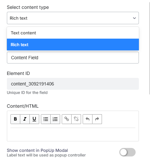Choose the Text content option
The height and width of the screenshot is (163, 150).
[73, 33]
